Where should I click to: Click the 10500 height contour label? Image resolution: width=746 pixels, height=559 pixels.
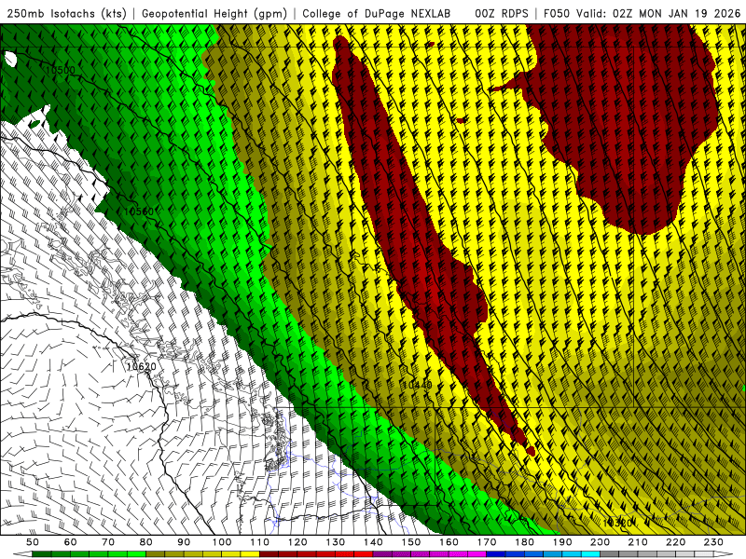click(x=61, y=71)
